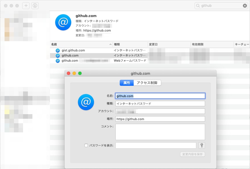Sort by the 変更日 column header
The image size is (250, 169).
click(169, 44)
